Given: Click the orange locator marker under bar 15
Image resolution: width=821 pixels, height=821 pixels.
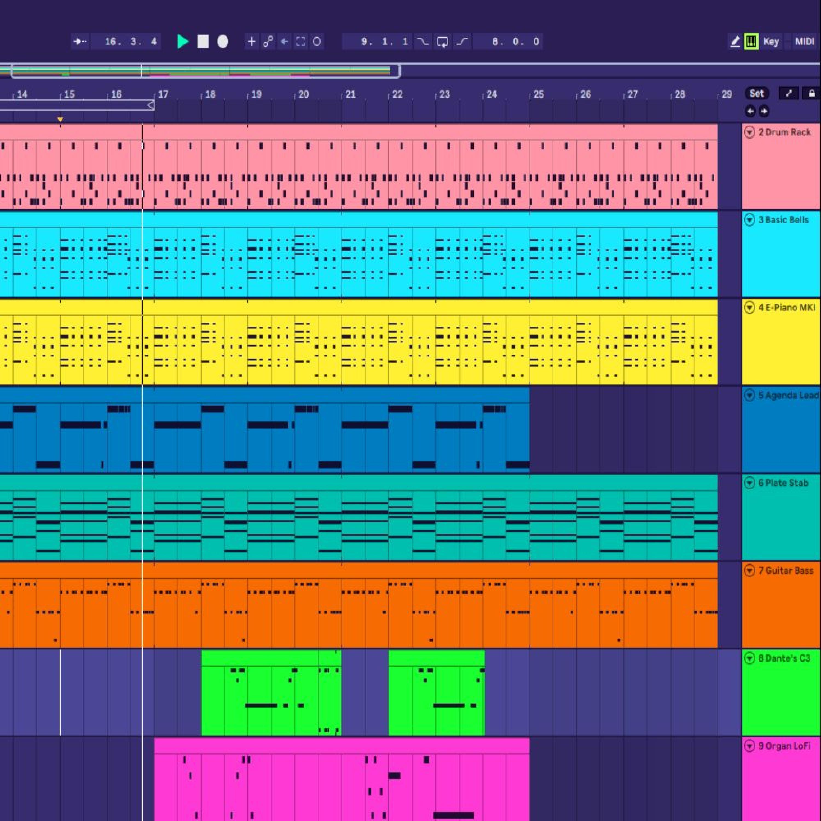Looking at the screenshot, I should coord(60,119).
